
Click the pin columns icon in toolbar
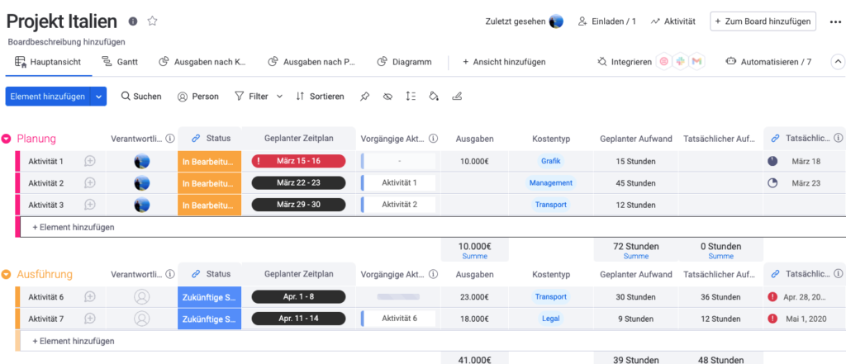click(364, 97)
